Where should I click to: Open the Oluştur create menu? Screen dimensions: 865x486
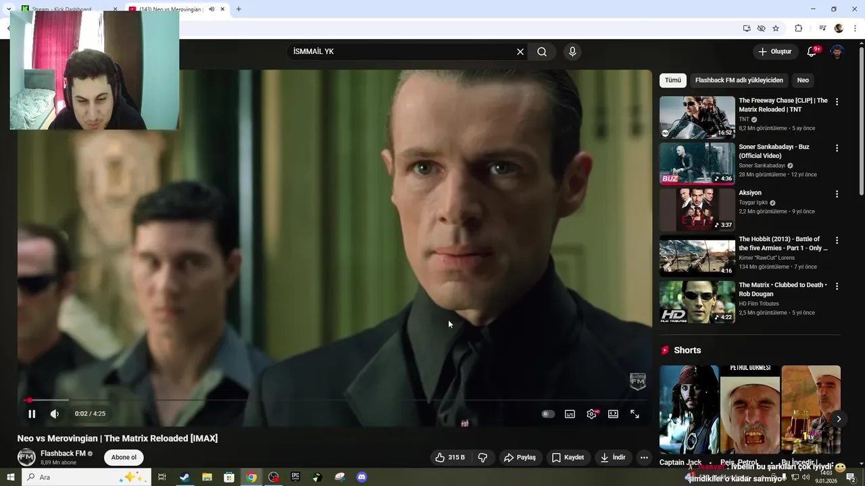[x=774, y=52]
